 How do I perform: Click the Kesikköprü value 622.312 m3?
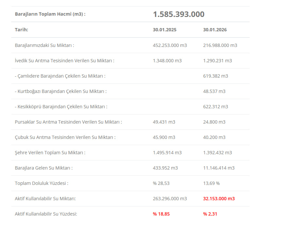coord(215,107)
